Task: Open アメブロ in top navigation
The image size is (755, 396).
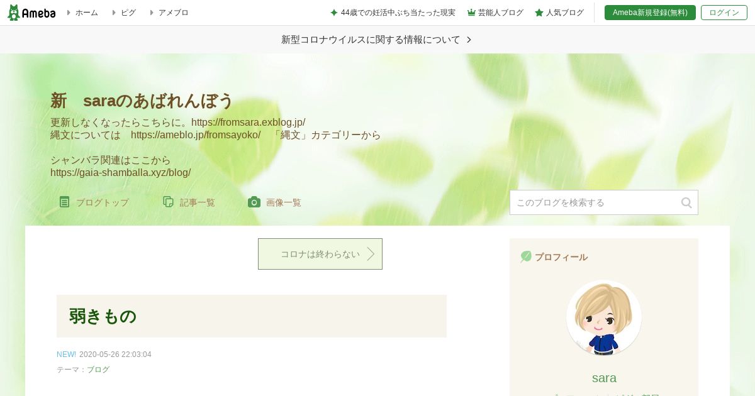Action: pyautogui.click(x=173, y=13)
